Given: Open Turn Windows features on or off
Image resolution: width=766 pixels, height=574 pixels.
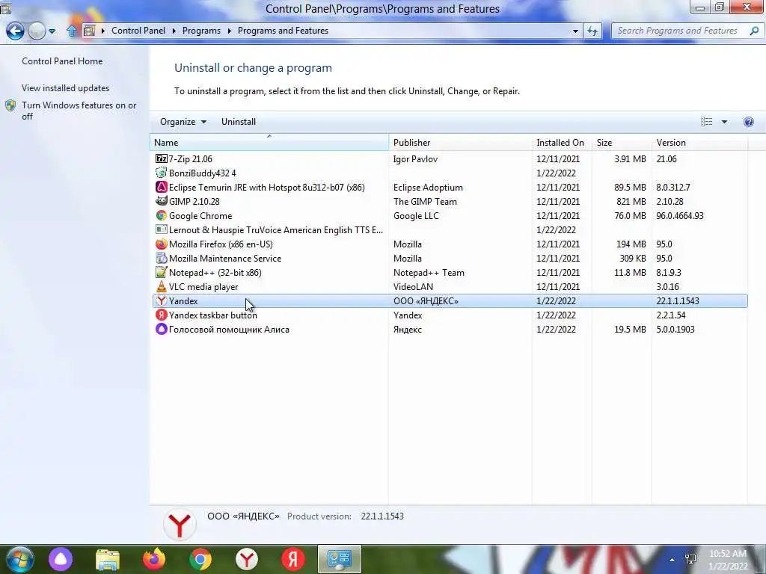Looking at the screenshot, I should [x=79, y=111].
